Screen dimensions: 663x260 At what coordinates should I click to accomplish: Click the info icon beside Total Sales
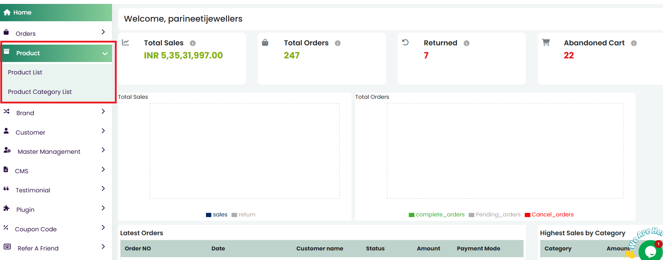click(193, 43)
